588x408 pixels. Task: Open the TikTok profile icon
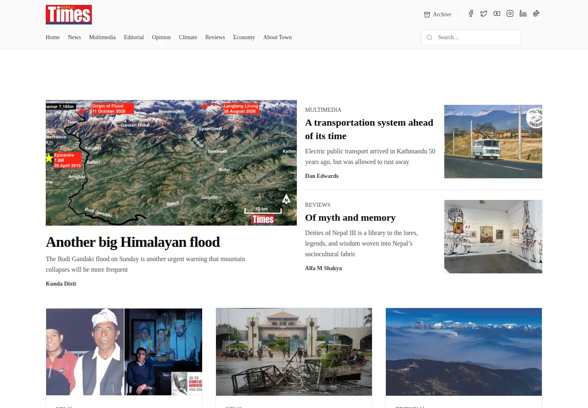(536, 13)
